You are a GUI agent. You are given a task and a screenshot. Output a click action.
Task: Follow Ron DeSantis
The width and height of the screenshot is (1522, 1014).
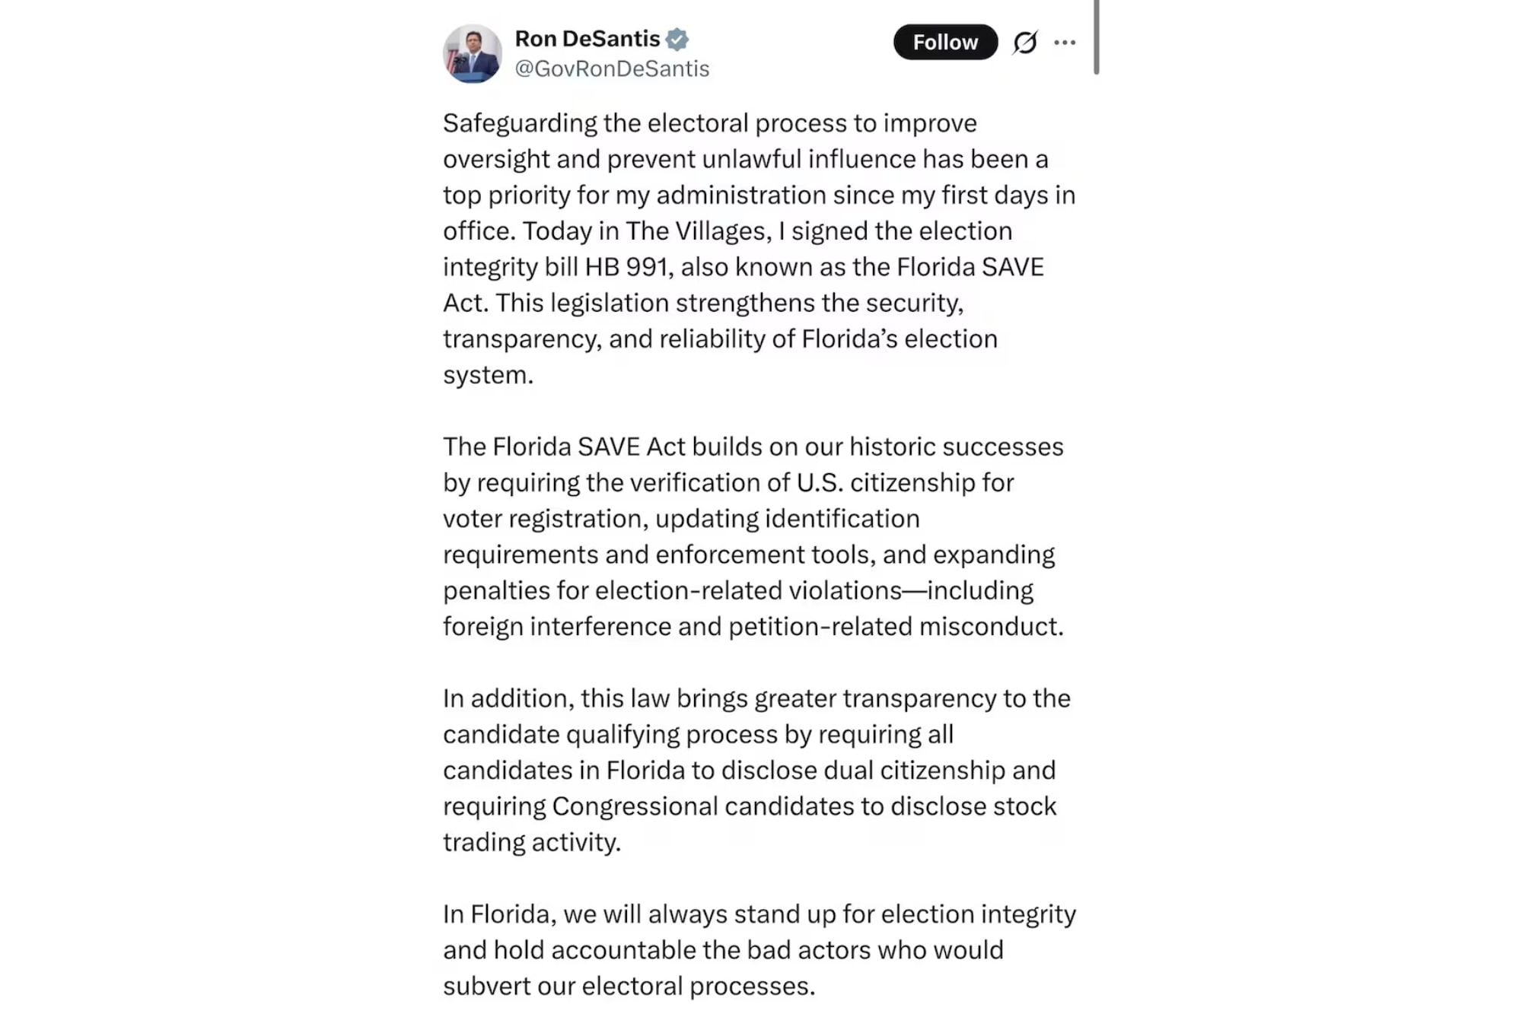[945, 43]
